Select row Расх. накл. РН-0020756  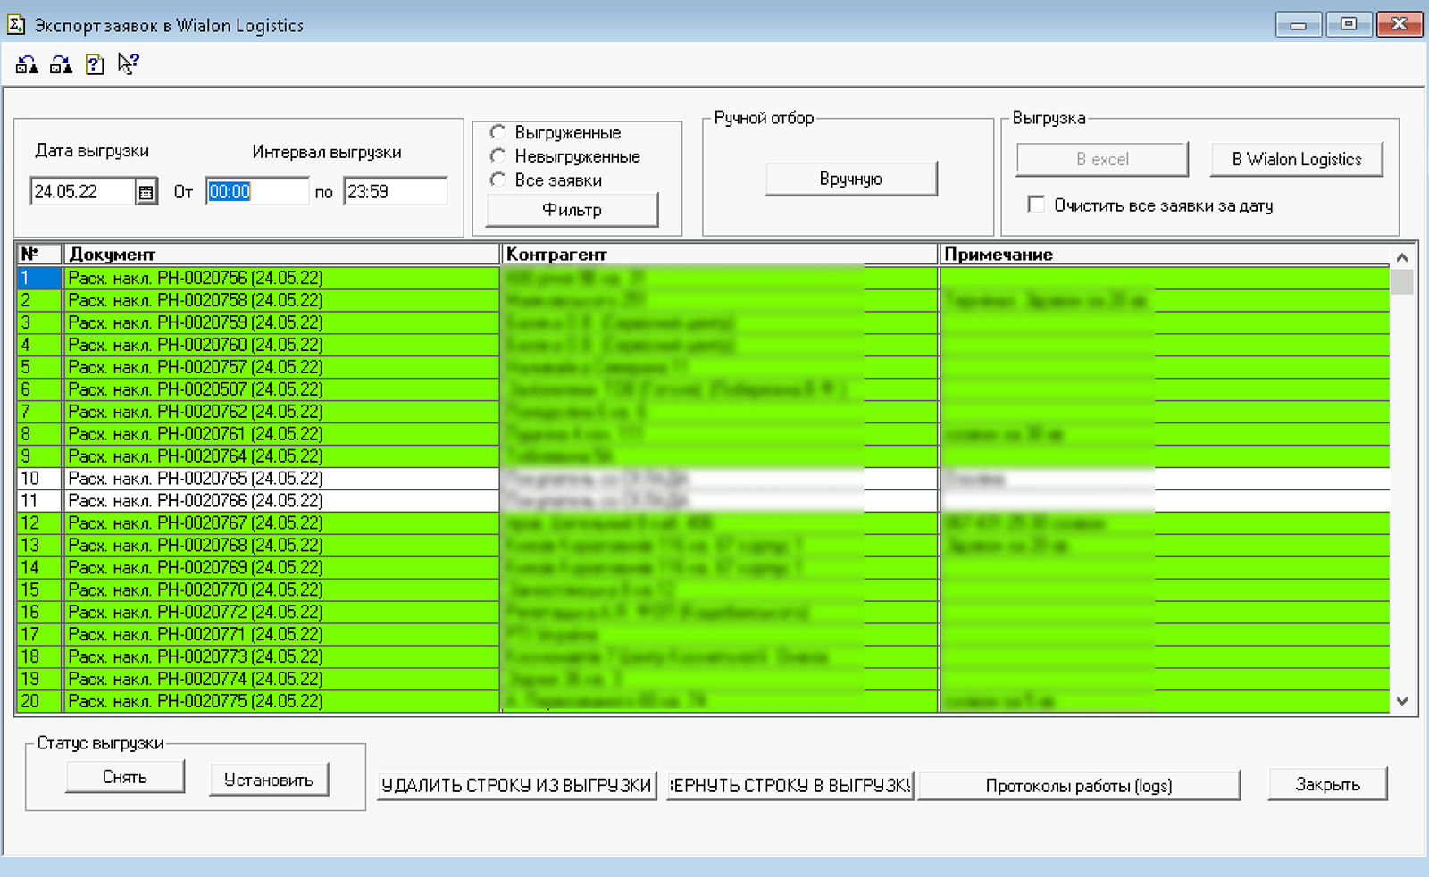[x=704, y=278]
